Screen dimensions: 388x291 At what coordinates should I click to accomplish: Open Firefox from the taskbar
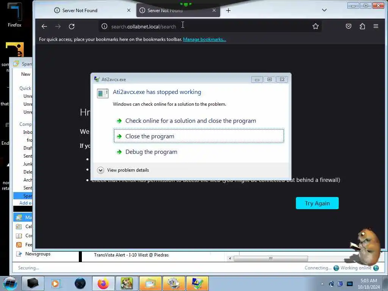tap(103, 283)
